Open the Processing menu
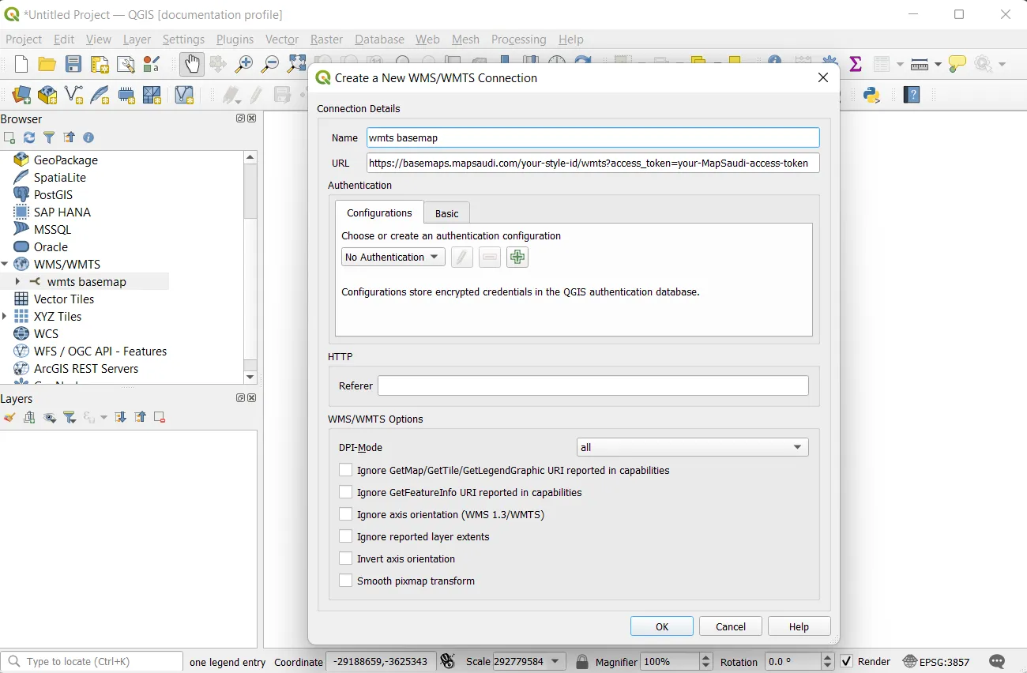The height and width of the screenshot is (673, 1027). click(518, 39)
